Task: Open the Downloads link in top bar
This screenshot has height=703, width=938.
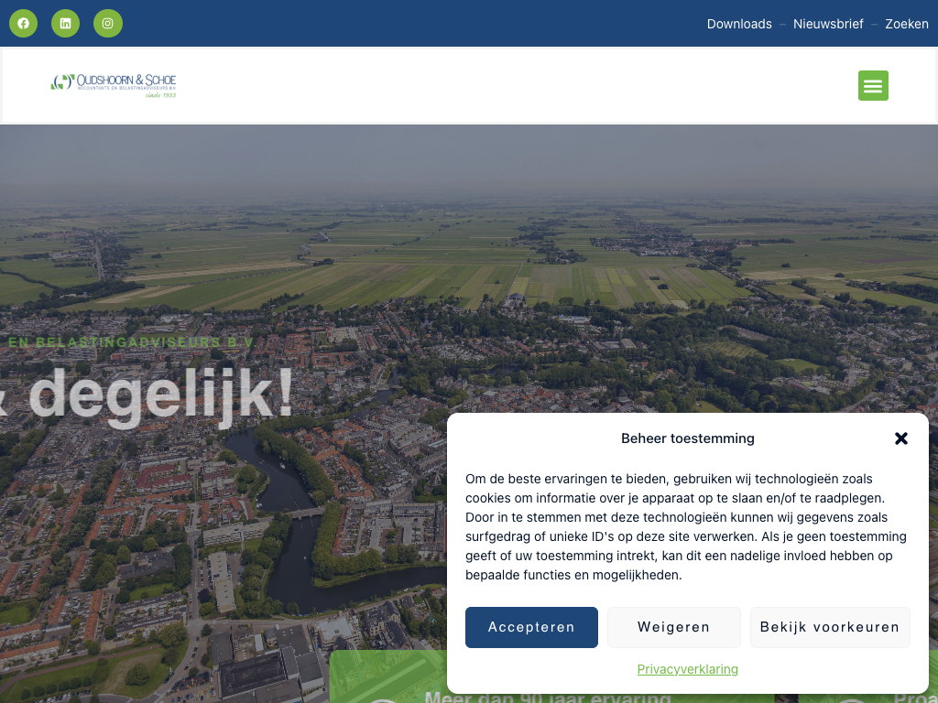Action: pyautogui.click(x=739, y=24)
